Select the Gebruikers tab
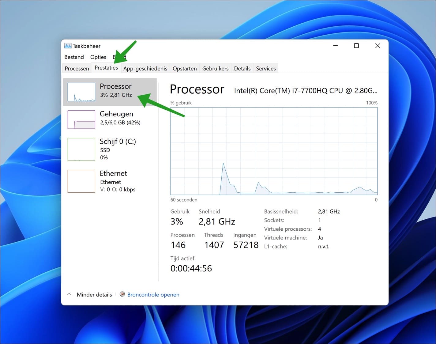Screen dimensions: 436x344 (x=215, y=68)
